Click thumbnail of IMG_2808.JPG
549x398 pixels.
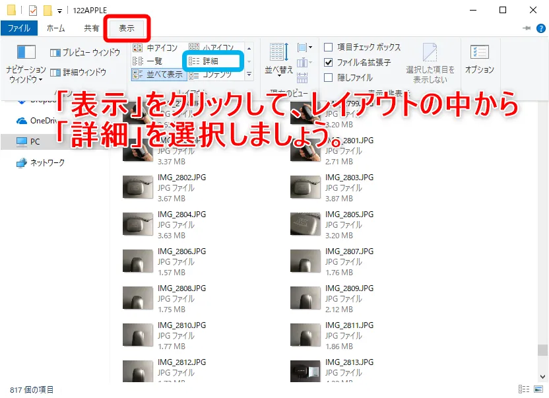point(138,298)
